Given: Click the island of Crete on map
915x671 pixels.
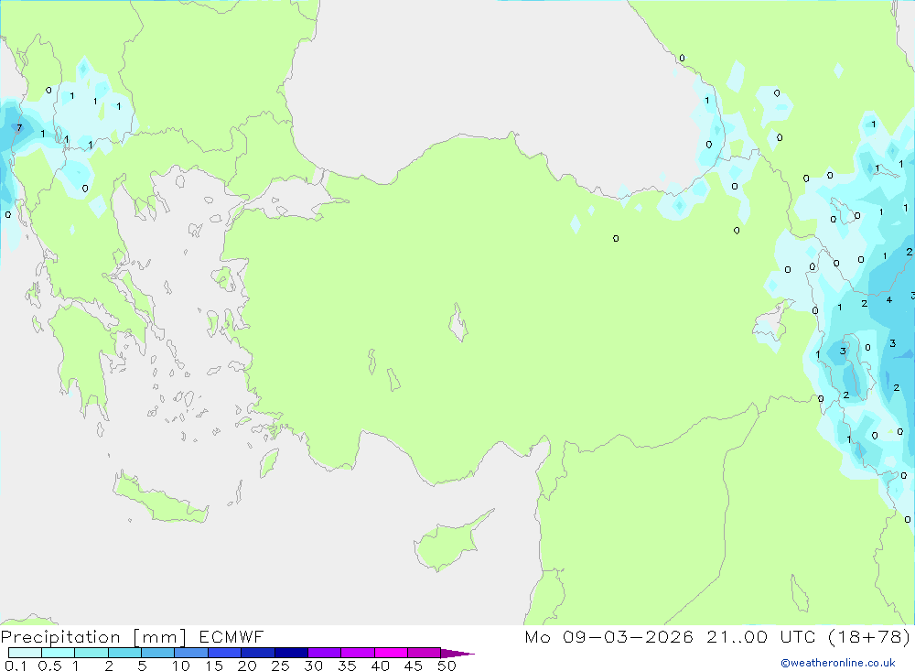Looking at the screenshot, I should click(x=160, y=500).
